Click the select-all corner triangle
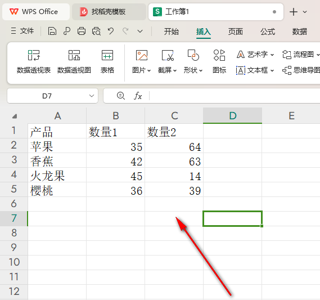The height and width of the screenshot is (300, 320). (14, 116)
